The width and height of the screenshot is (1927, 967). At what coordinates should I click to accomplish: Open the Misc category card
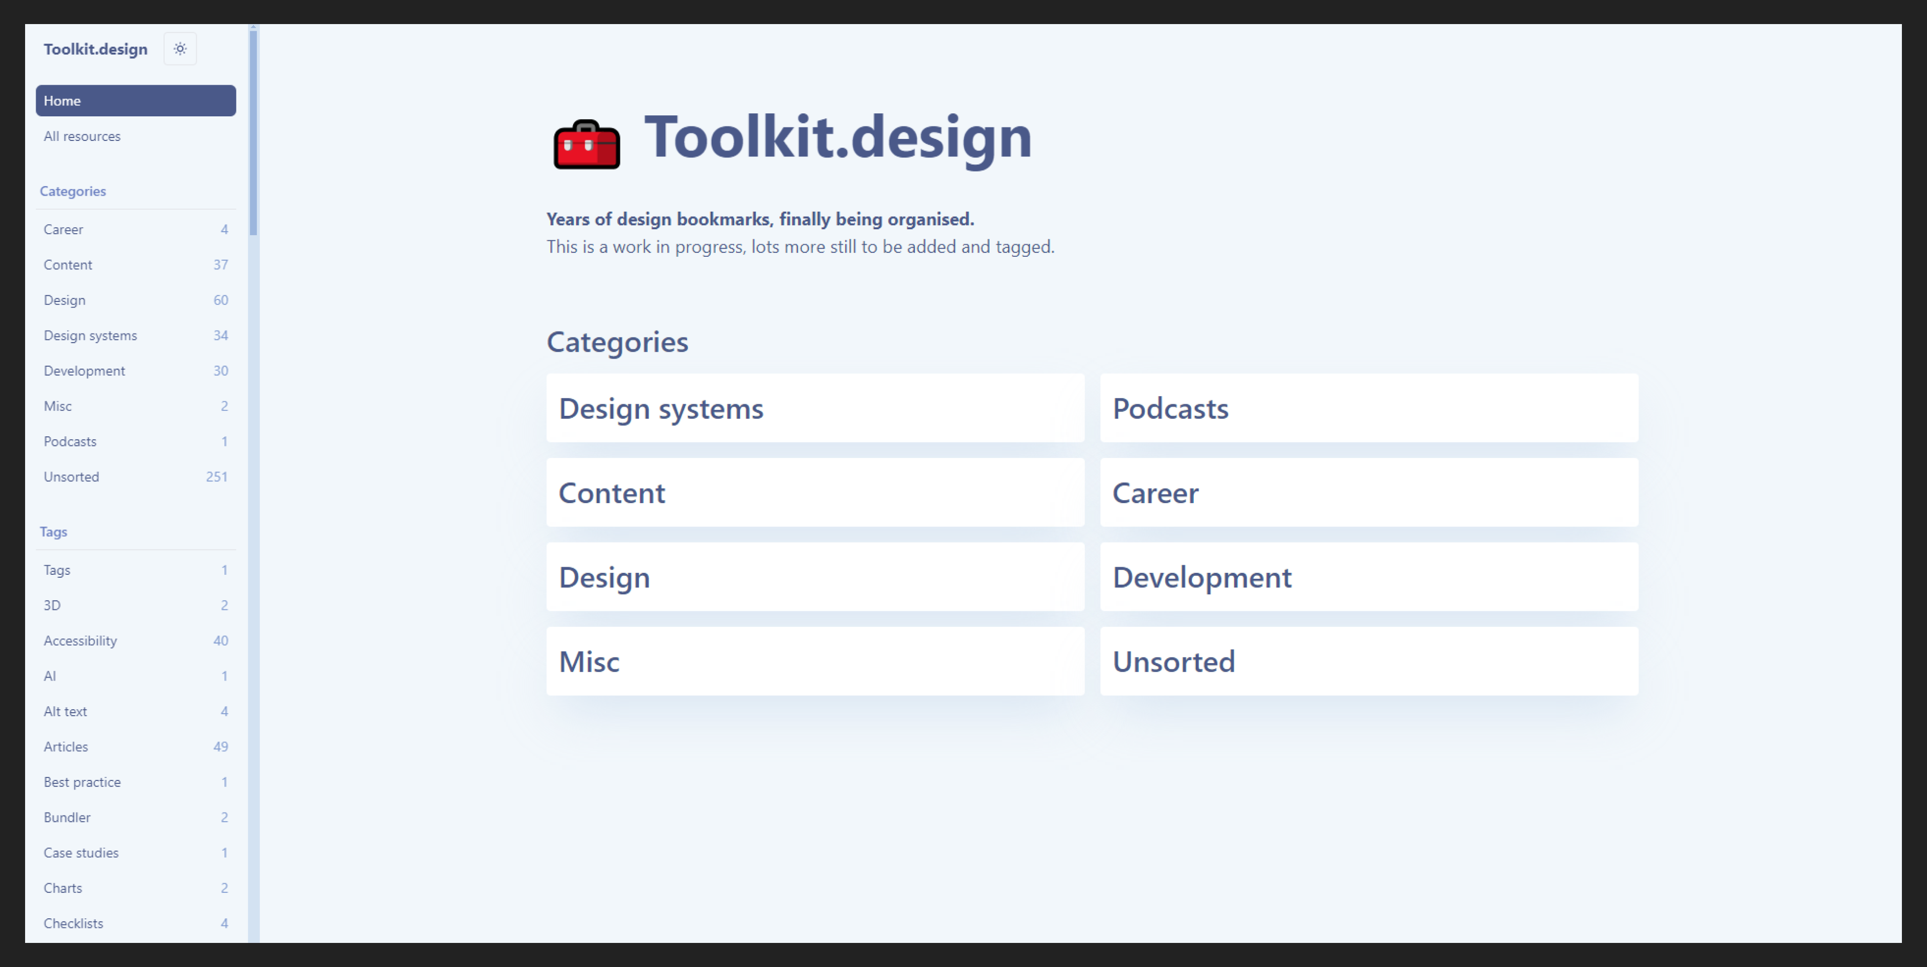pos(814,662)
